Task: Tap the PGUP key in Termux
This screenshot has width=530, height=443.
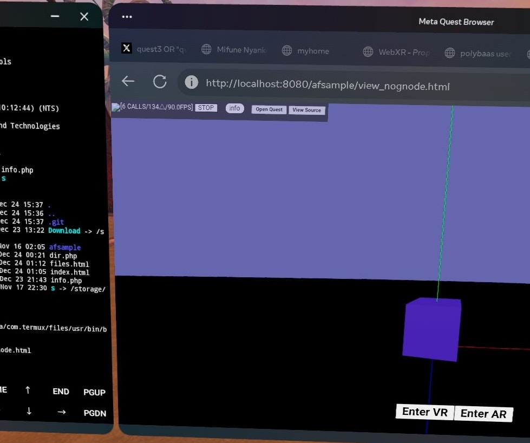Action: (94, 392)
